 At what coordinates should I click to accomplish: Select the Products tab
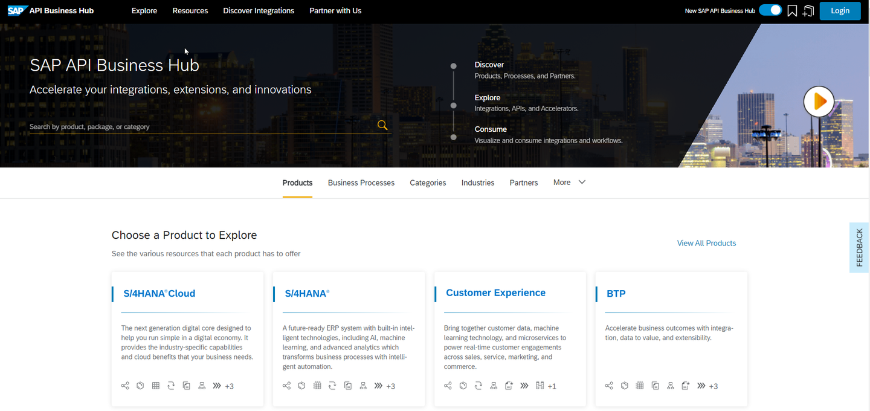[x=297, y=183]
